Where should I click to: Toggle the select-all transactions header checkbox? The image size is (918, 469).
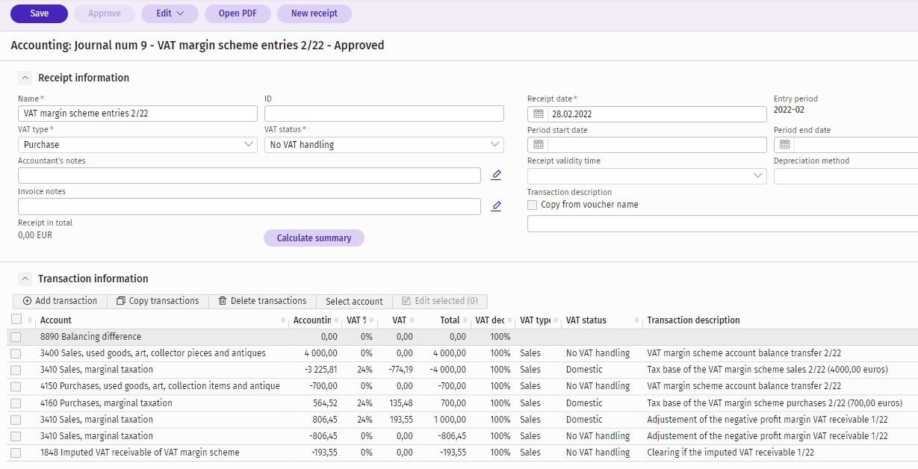[16, 320]
